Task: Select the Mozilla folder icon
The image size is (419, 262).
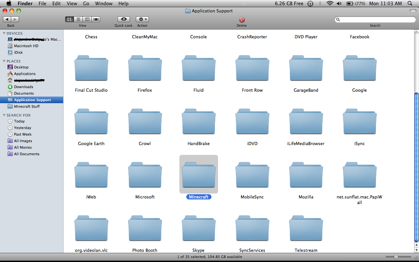Action: (306, 175)
